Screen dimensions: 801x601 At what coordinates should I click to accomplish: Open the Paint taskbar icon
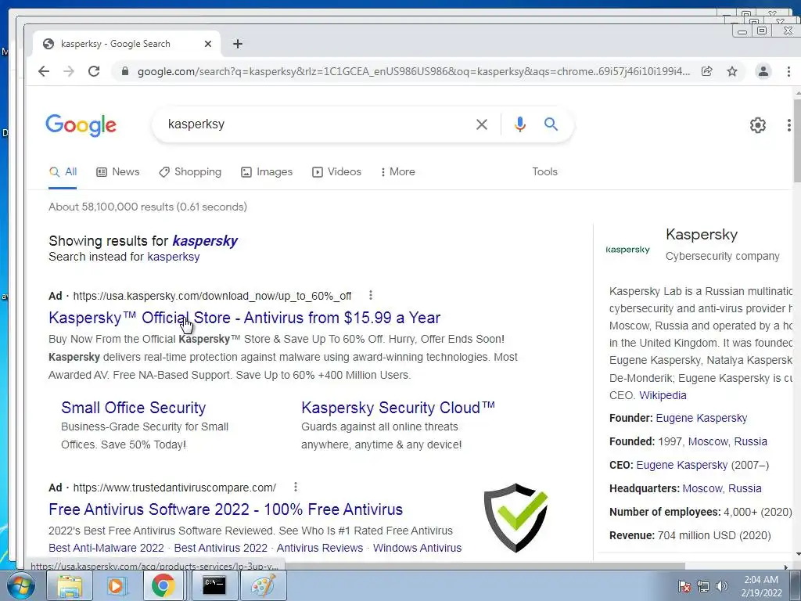click(x=264, y=585)
